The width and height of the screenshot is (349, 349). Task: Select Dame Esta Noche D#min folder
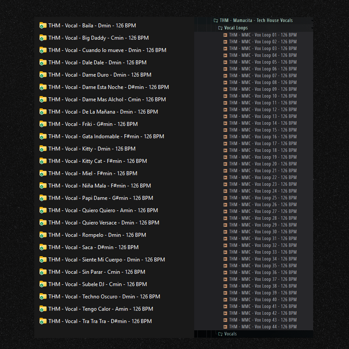pyautogui.click(x=108, y=87)
